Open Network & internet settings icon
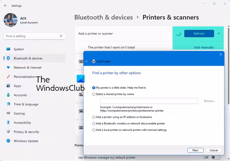 [x=8, y=68]
